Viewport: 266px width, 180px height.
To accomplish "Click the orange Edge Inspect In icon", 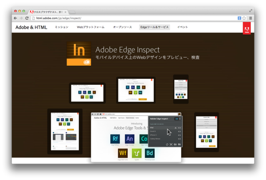I will 79,54.
